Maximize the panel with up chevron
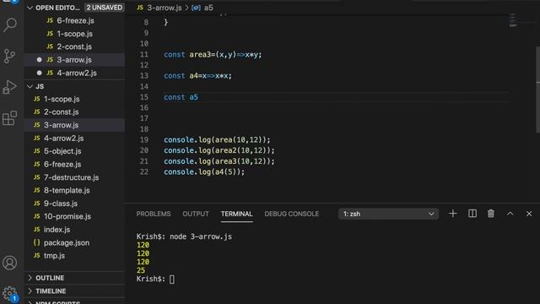Image resolution: width=540 pixels, height=304 pixels. (x=510, y=214)
